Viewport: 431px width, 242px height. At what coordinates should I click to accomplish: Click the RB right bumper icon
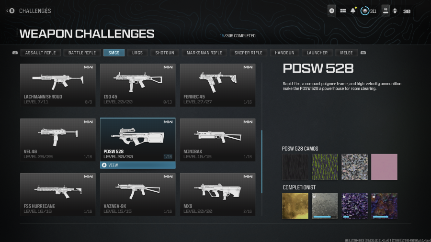pyautogui.click(x=363, y=53)
